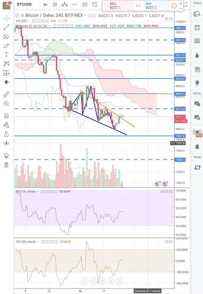Open watchlist search panel in right sidebar
203x294 pixels.
197,14
